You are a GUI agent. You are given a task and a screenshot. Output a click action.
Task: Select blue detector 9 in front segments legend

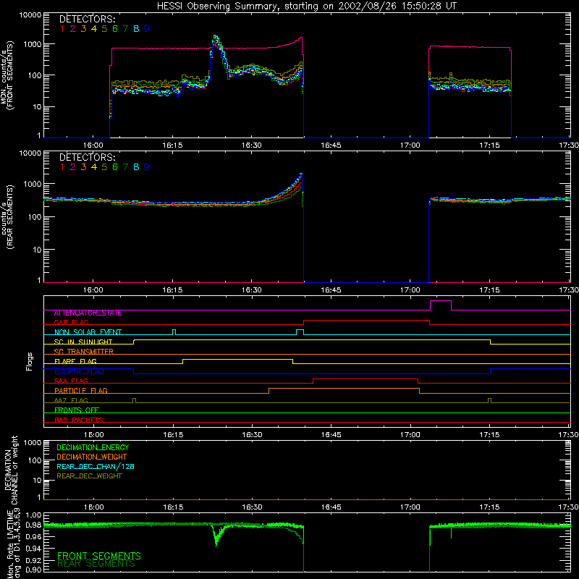tap(147, 29)
